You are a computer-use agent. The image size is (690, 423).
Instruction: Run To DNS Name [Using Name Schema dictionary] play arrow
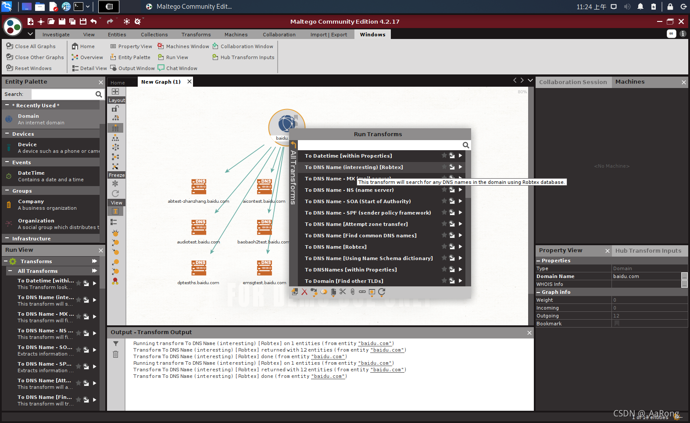460,258
